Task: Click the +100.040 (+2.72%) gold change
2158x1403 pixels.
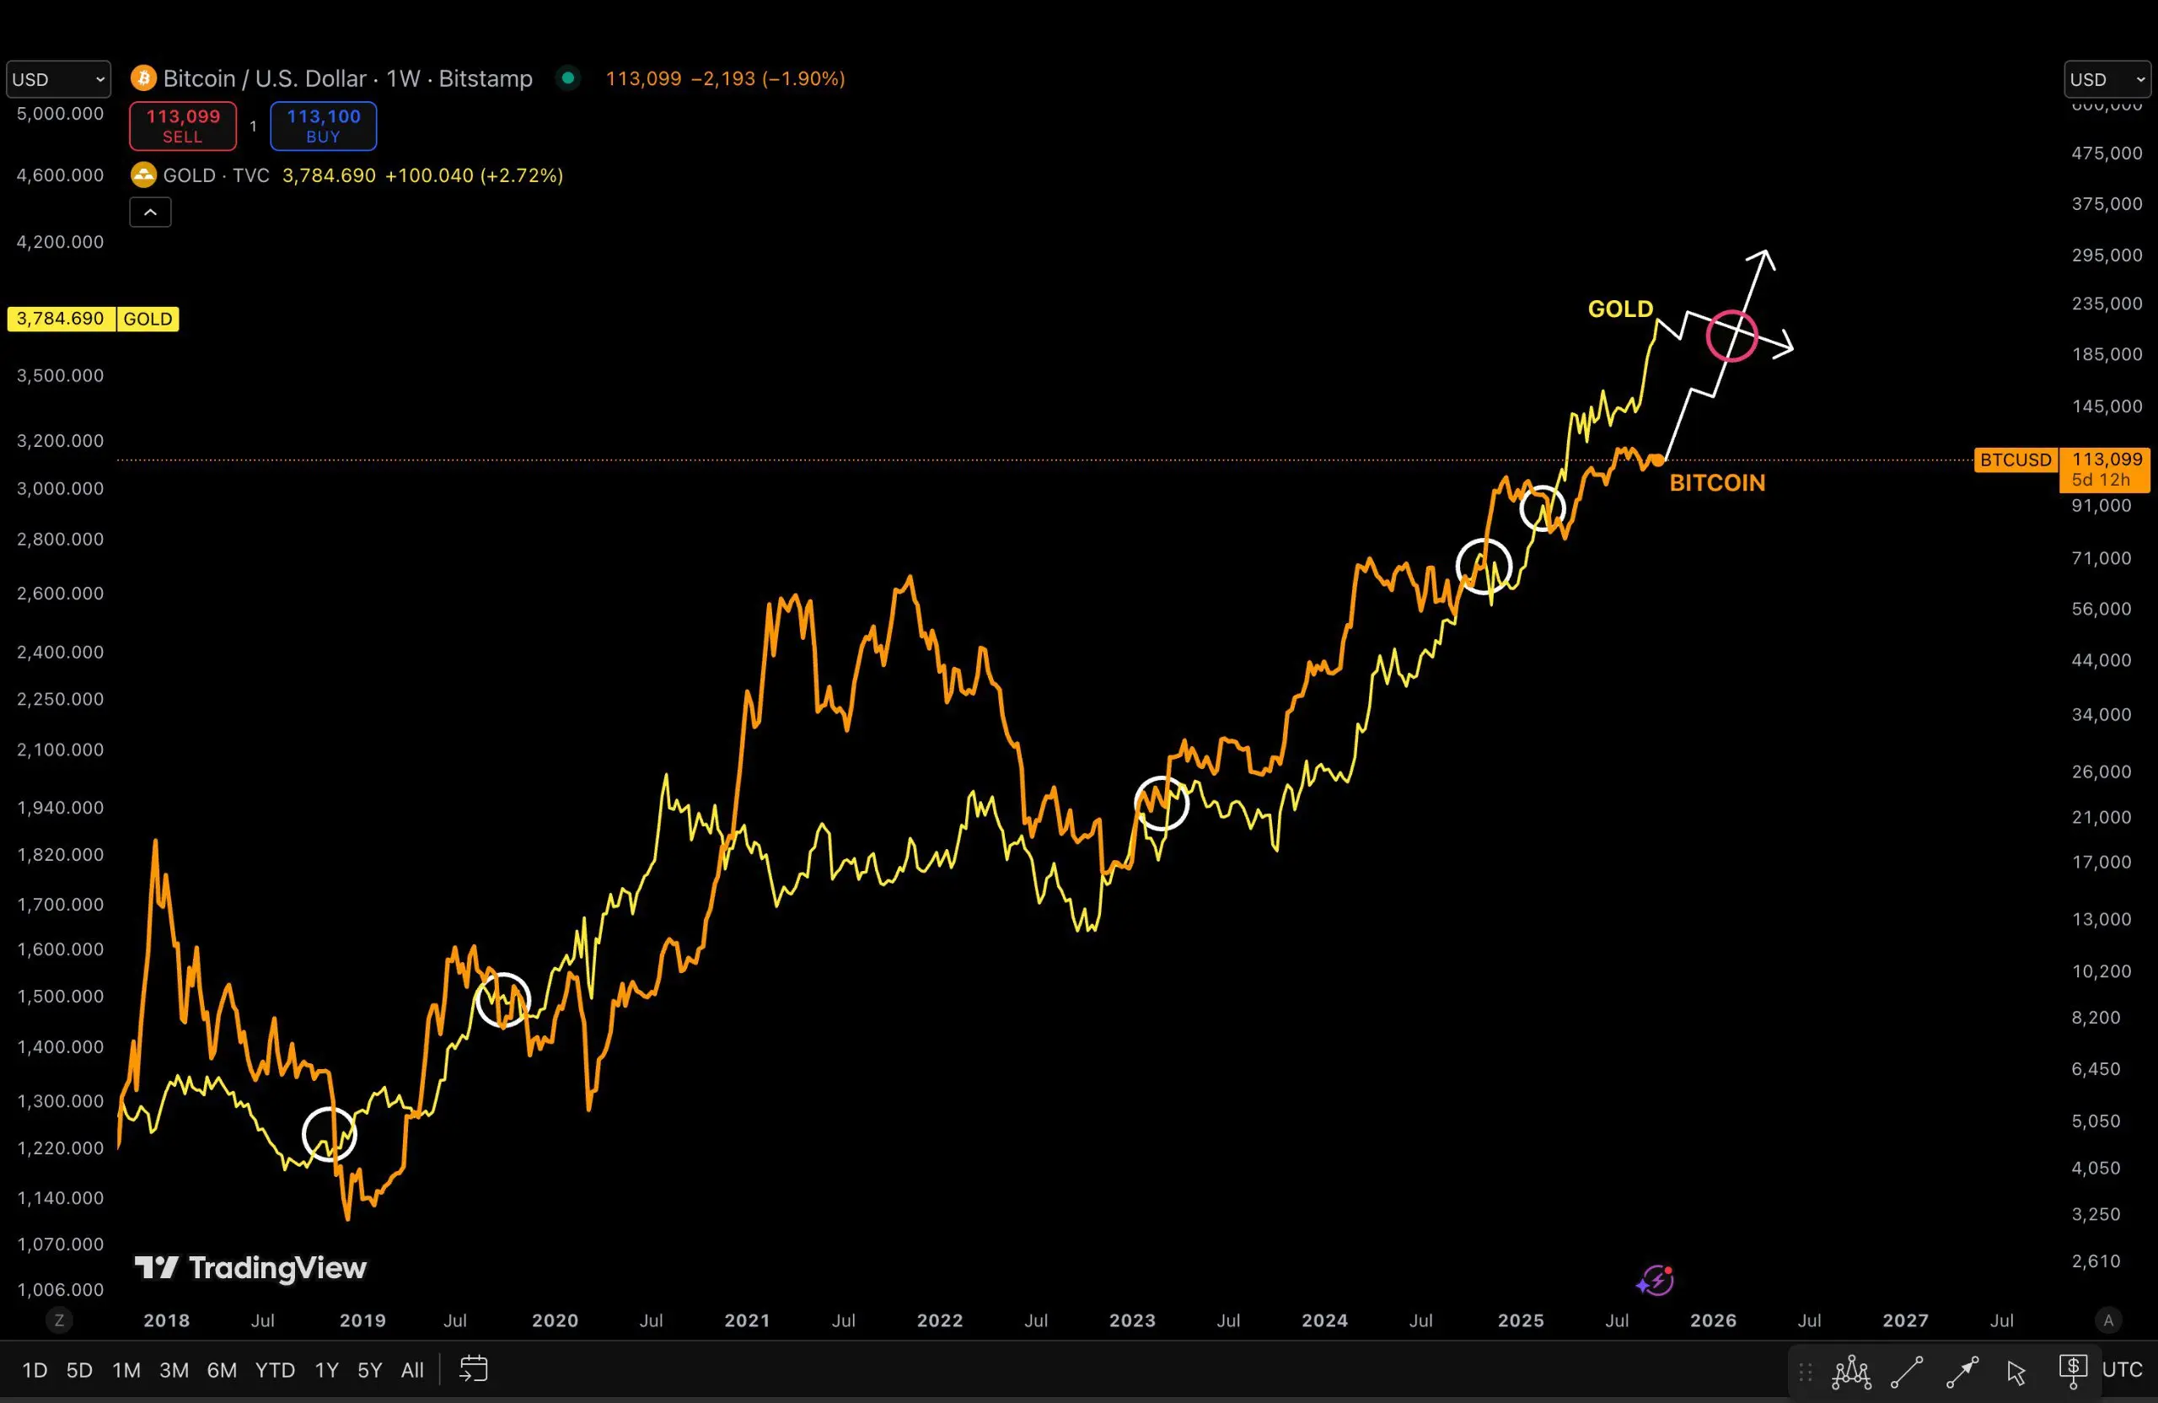Action: tap(475, 175)
